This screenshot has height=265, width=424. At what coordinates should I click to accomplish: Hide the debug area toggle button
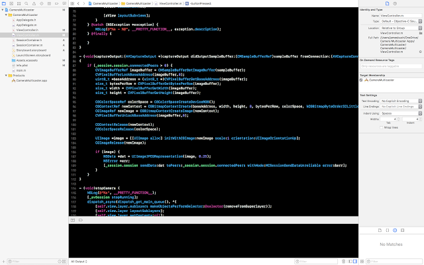pyautogui.click(x=73, y=220)
